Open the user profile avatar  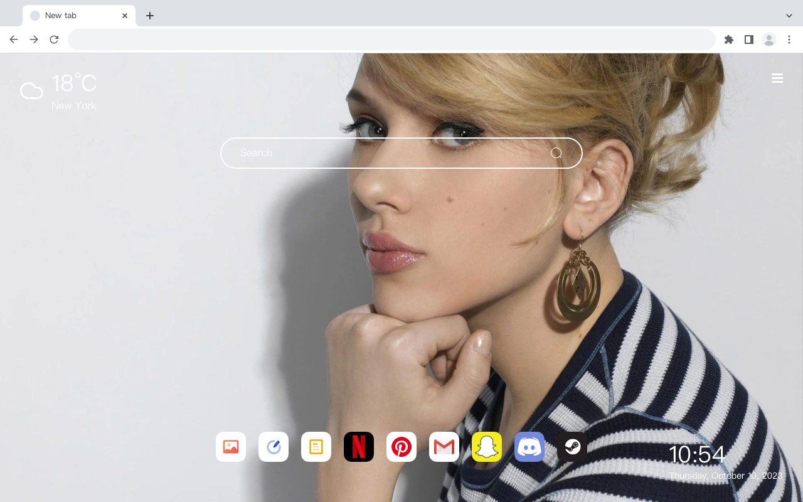tap(769, 40)
